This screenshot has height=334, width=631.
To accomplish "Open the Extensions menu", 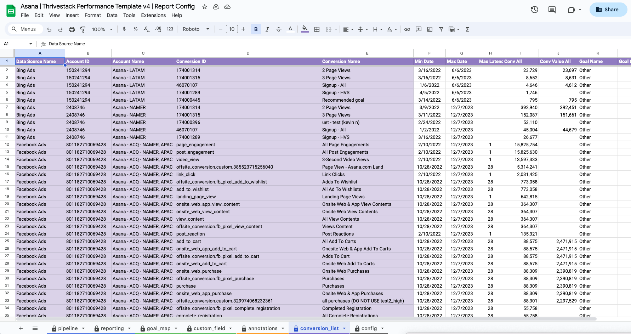I will tap(153, 15).
